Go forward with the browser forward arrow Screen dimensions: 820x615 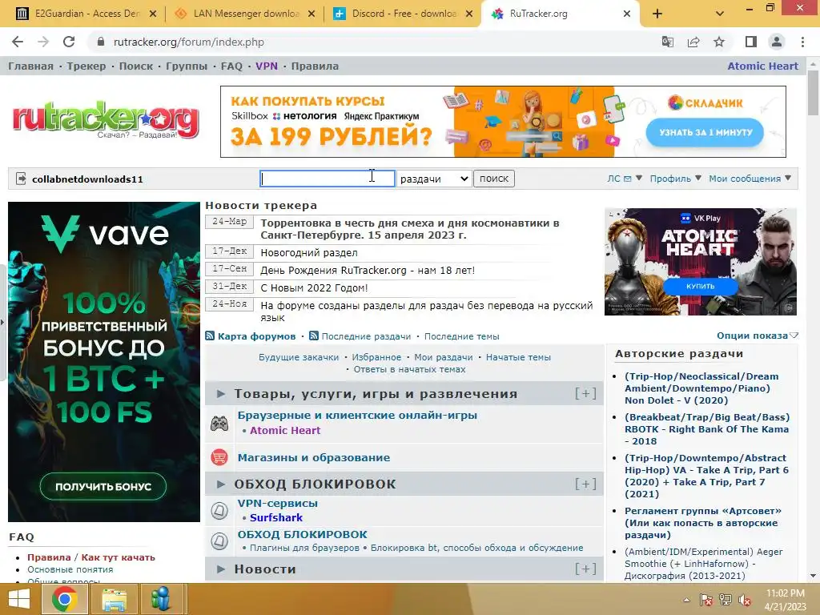(x=43, y=42)
